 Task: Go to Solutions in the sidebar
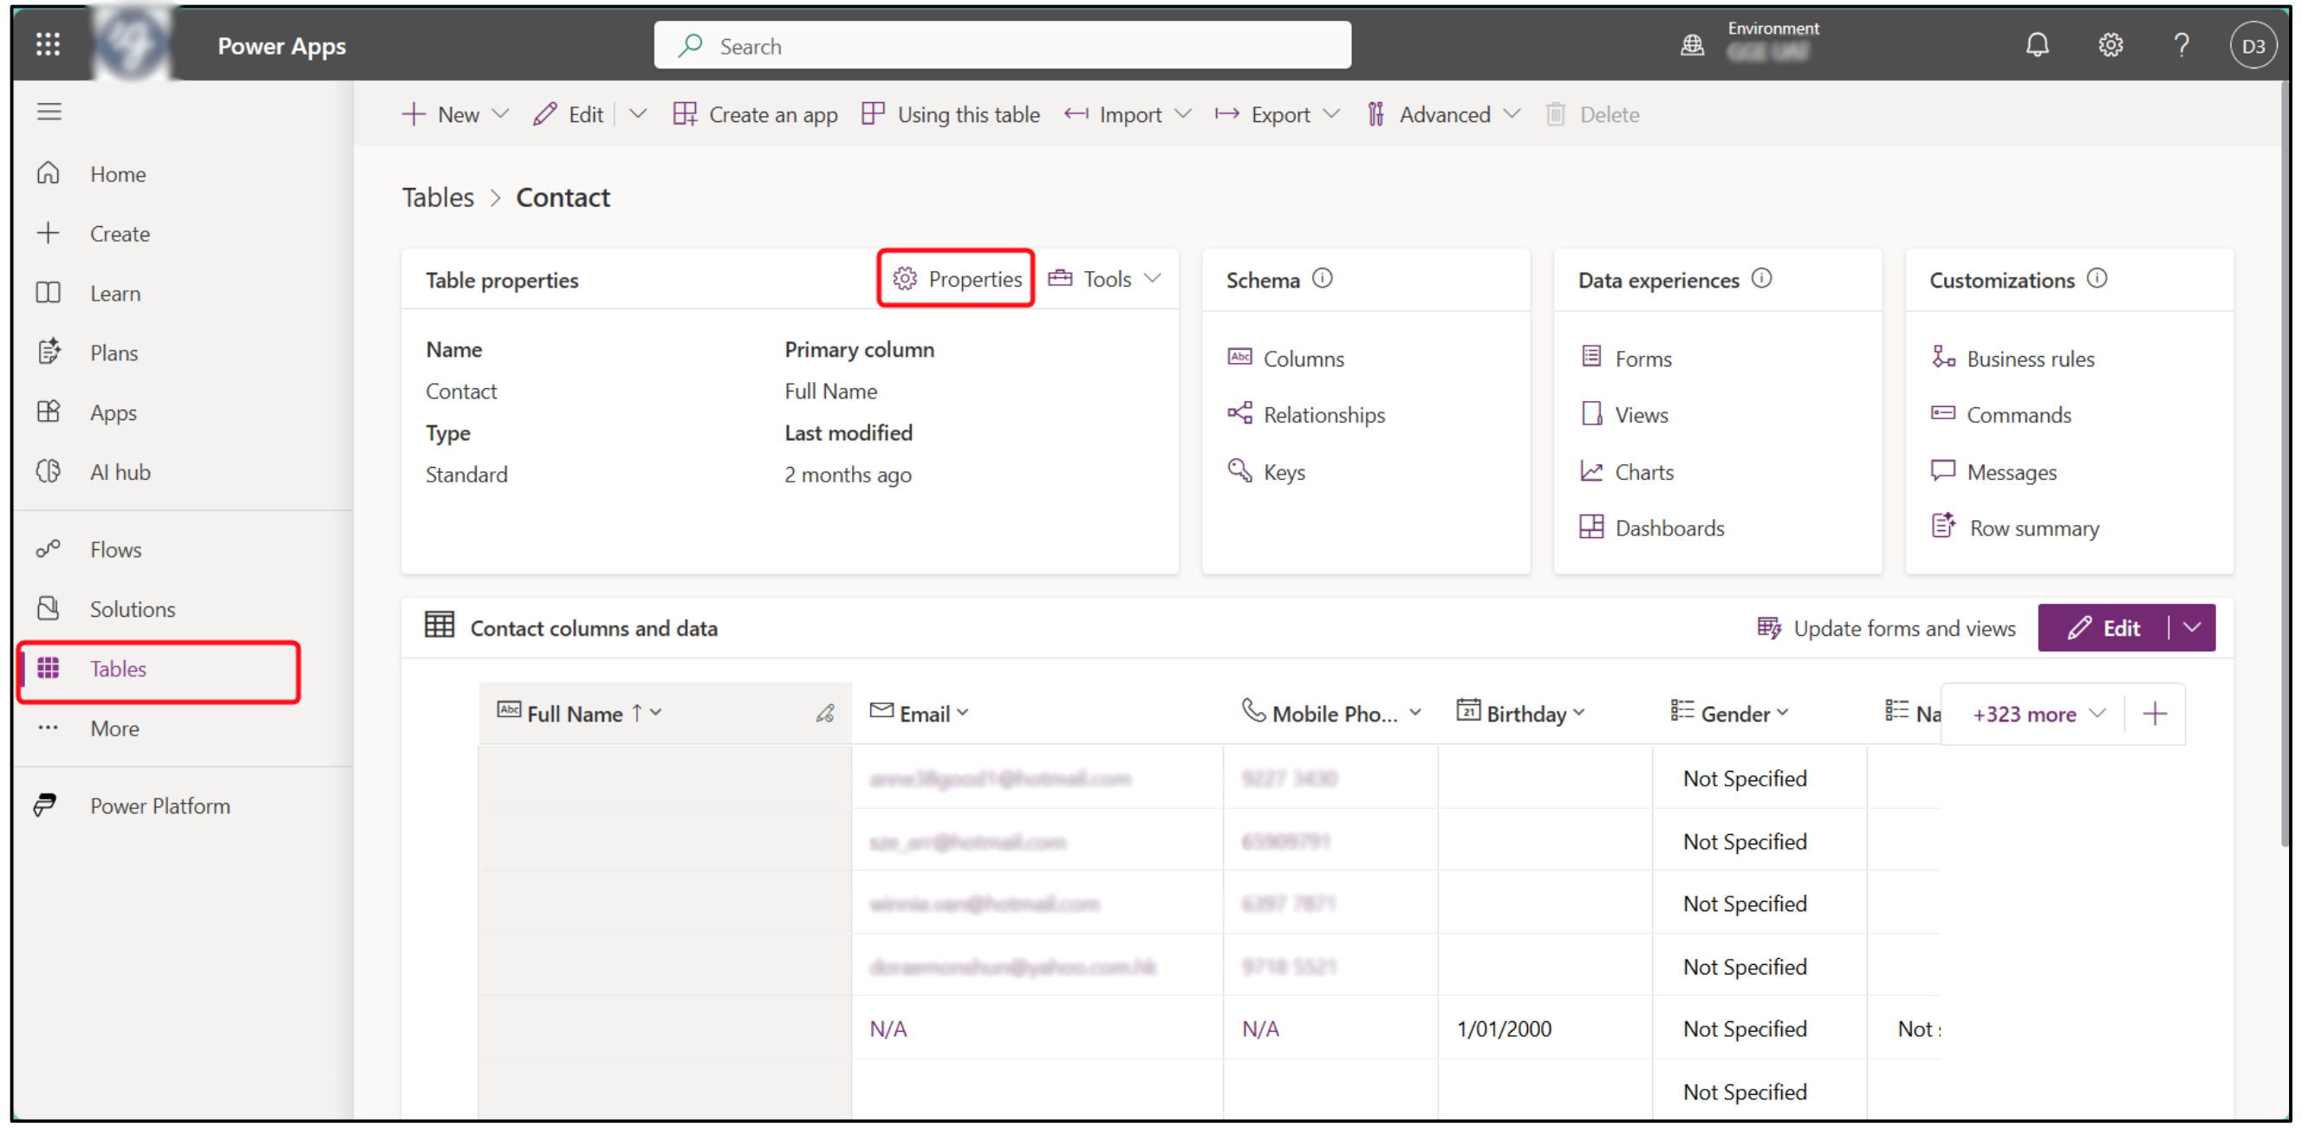coord(133,609)
